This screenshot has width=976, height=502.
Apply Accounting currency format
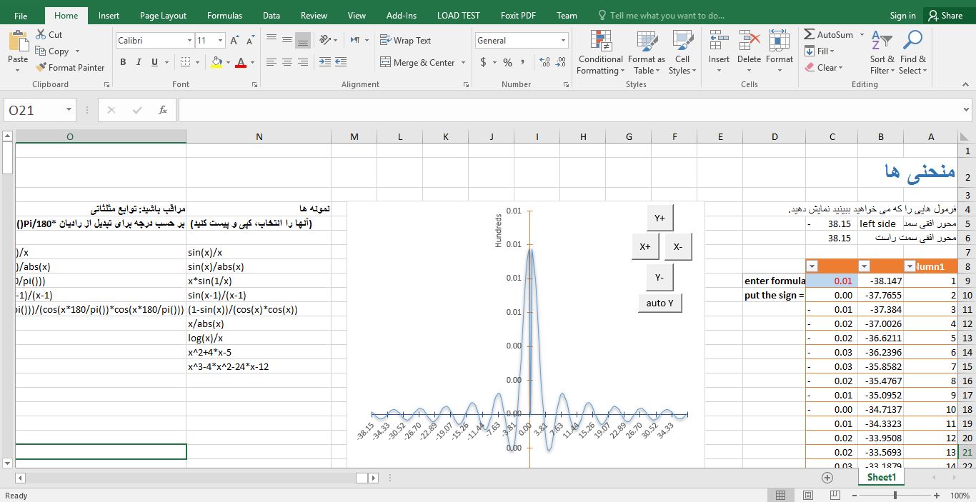pos(484,62)
